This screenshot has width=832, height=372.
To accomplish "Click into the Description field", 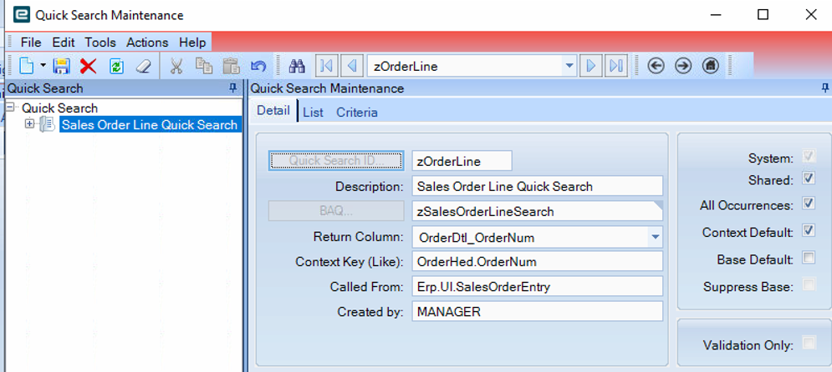I will point(538,186).
